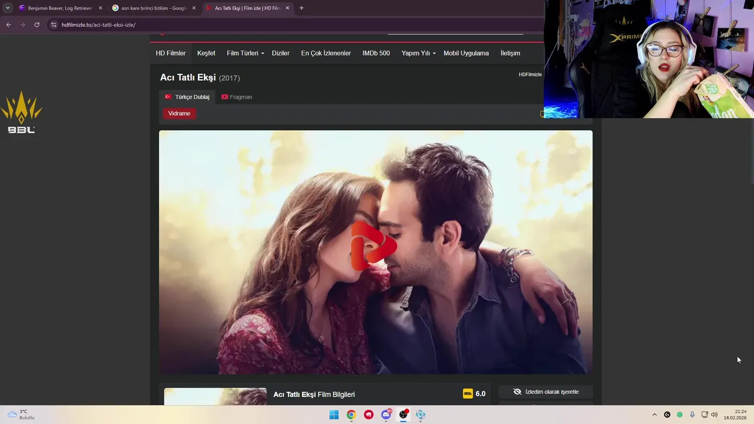Image resolution: width=754 pixels, height=424 pixels.
Task: Open the Mobil Uygulama page
Action: [x=466, y=53]
